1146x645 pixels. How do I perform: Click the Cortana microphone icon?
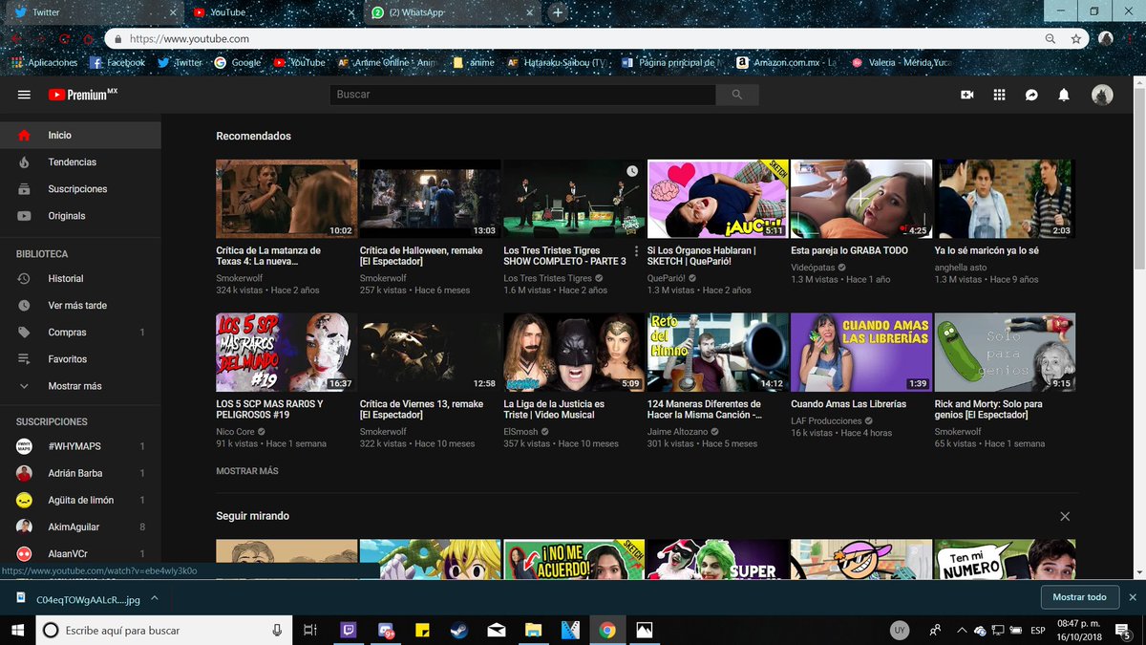pyautogui.click(x=277, y=630)
